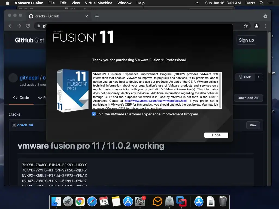Open the Apple menu
Screen dimensions: 279x209
click(7, 3)
